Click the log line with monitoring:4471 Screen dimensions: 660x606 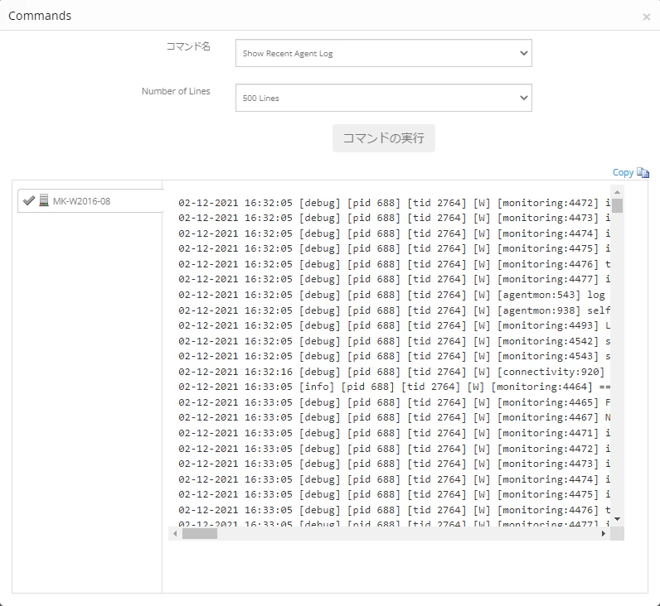[x=394, y=433]
